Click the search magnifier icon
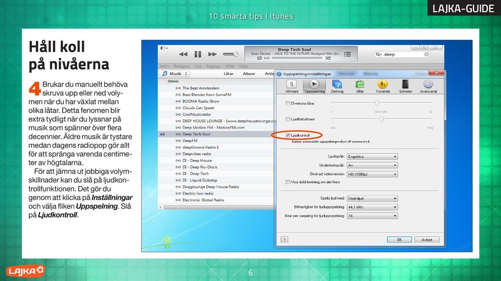Image resolution: width=501 pixels, height=281 pixels. point(378,54)
